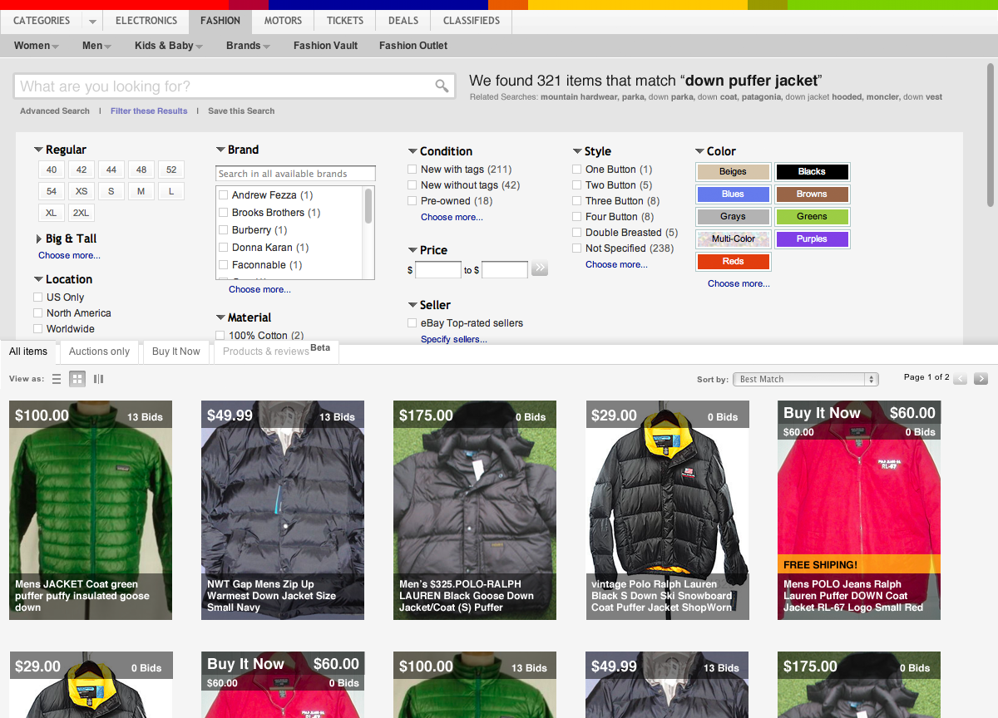The image size is (998, 718).
Task: Click Choose more under Color
Action: (739, 284)
